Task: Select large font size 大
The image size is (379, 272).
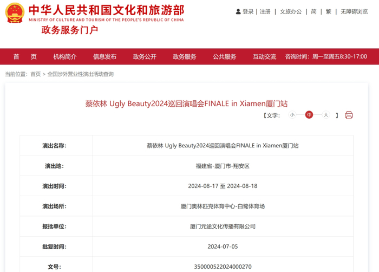Action: click(x=326, y=115)
